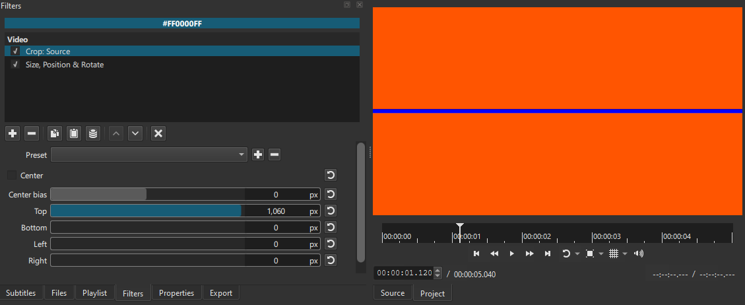Open the Export tab
Screen dimensions: 745x305
(220, 293)
